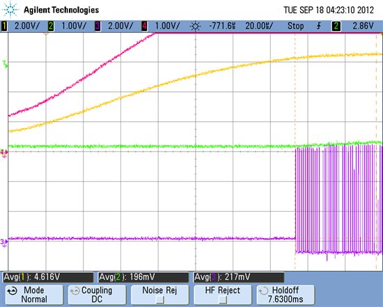Select the Holdoff 7.6300ms softkey
The height and width of the screenshot is (307, 383).
(286, 294)
